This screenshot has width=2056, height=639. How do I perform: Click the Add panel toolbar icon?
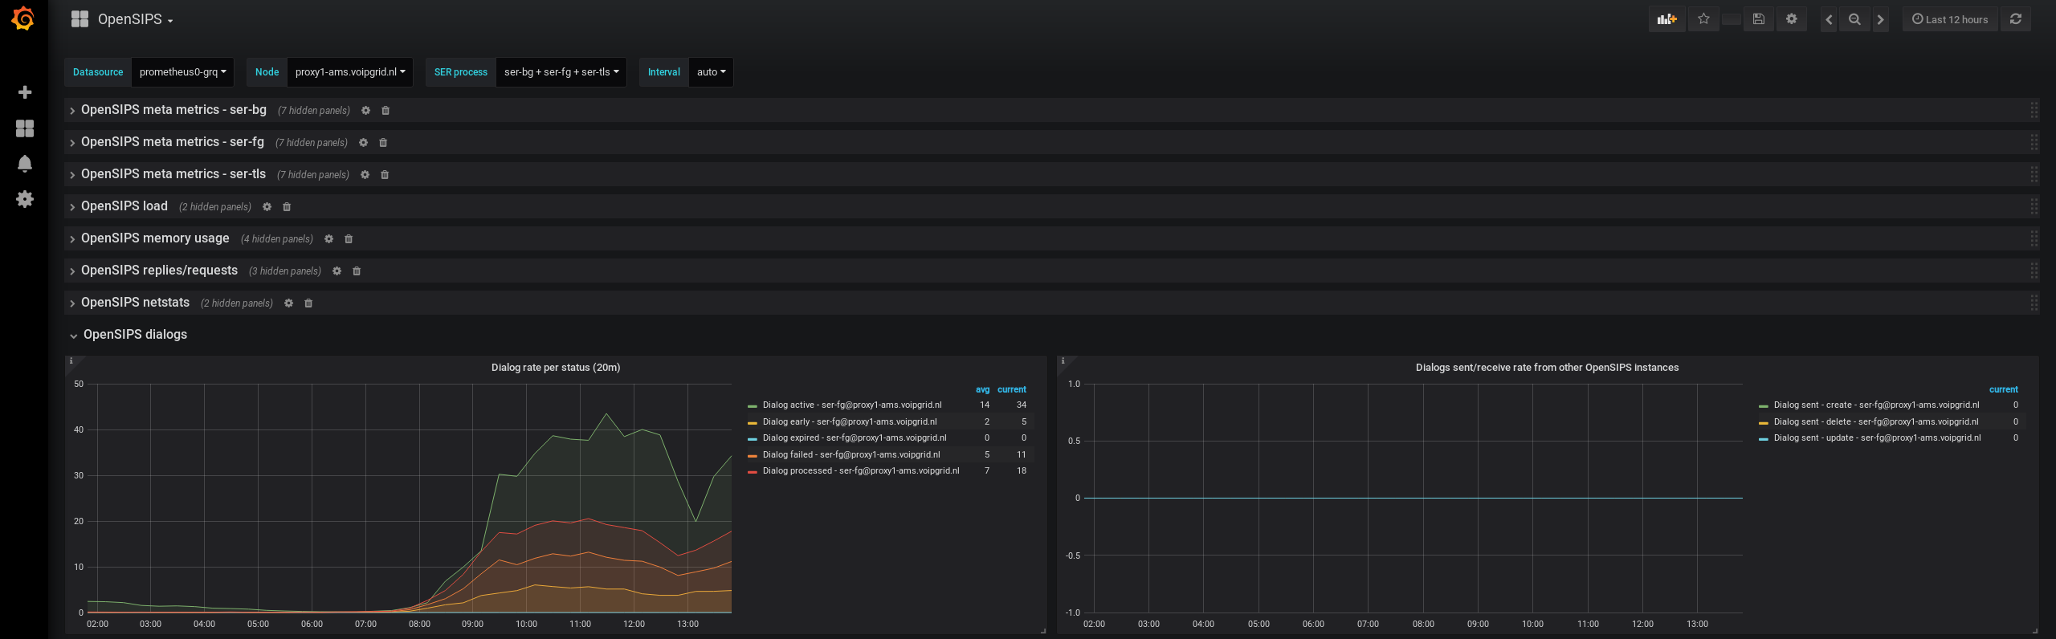[1666, 19]
